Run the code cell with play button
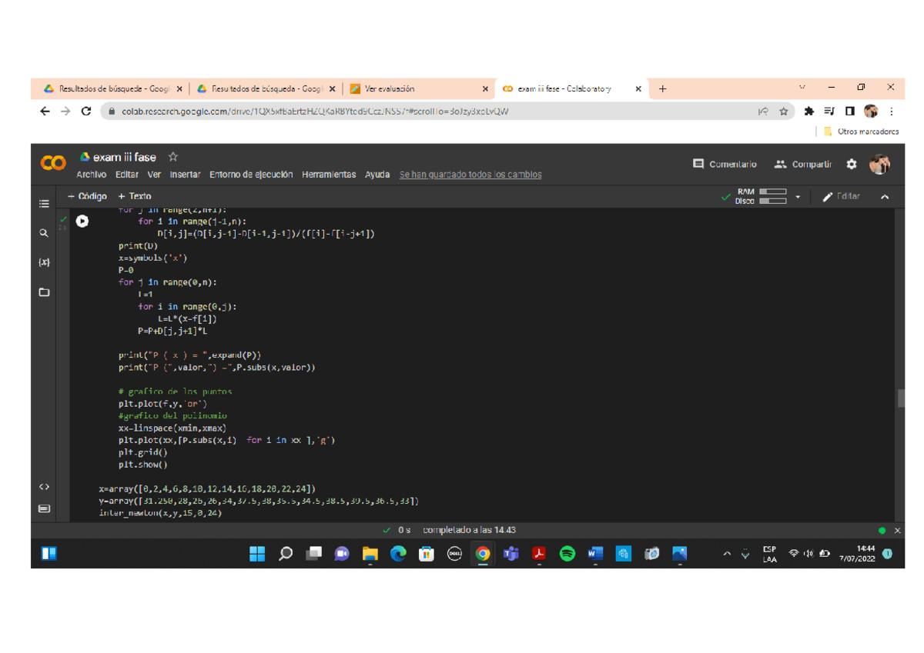 82,221
